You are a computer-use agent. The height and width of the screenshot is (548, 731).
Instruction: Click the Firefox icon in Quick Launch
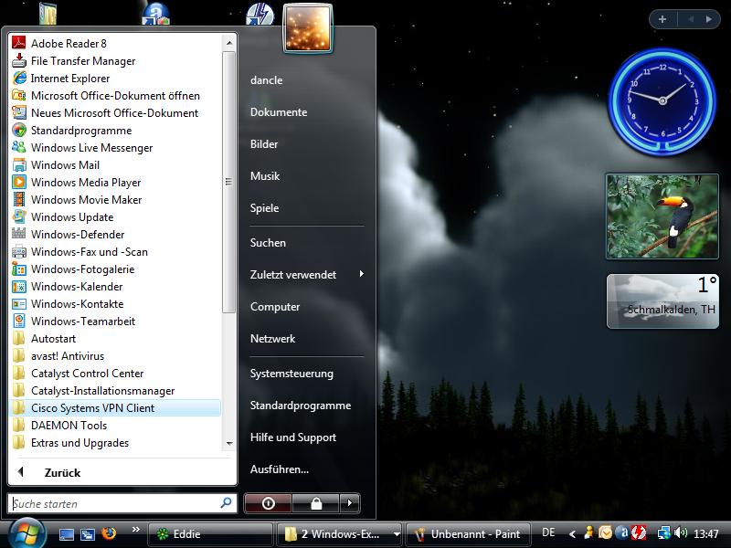point(109,533)
